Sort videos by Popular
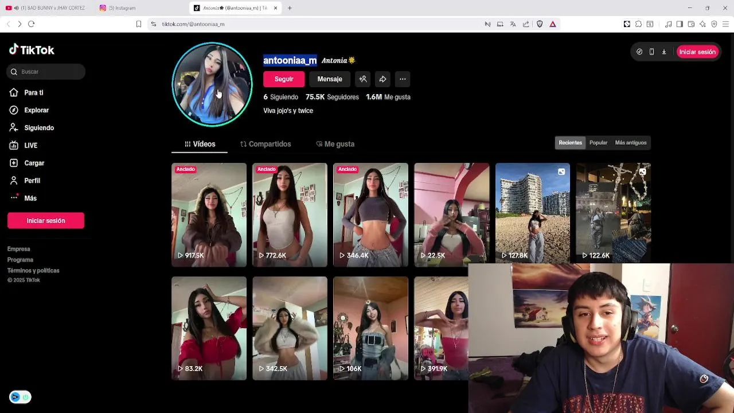 598,143
